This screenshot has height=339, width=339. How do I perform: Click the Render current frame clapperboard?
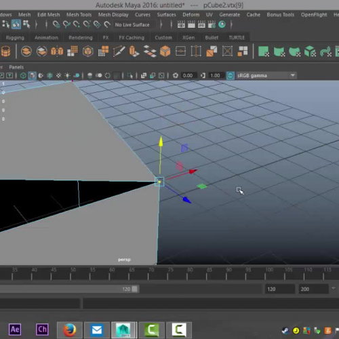191,24
